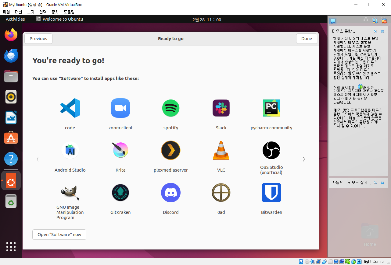Click the mouse integration status indicator
This screenshot has width=391, height=265.
[x=353, y=261]
